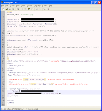Click the '</body>' tag on line 36
102x111 pixels.
coord(11,100)
